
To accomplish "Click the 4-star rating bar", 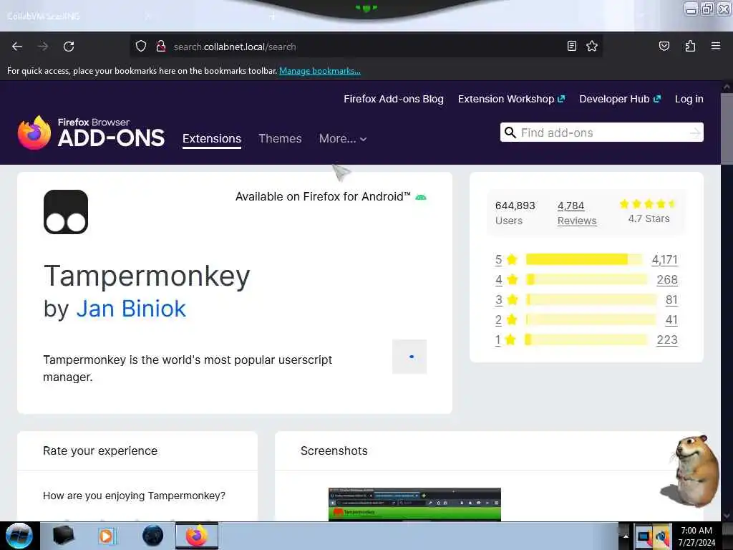I will coord(587,279).
